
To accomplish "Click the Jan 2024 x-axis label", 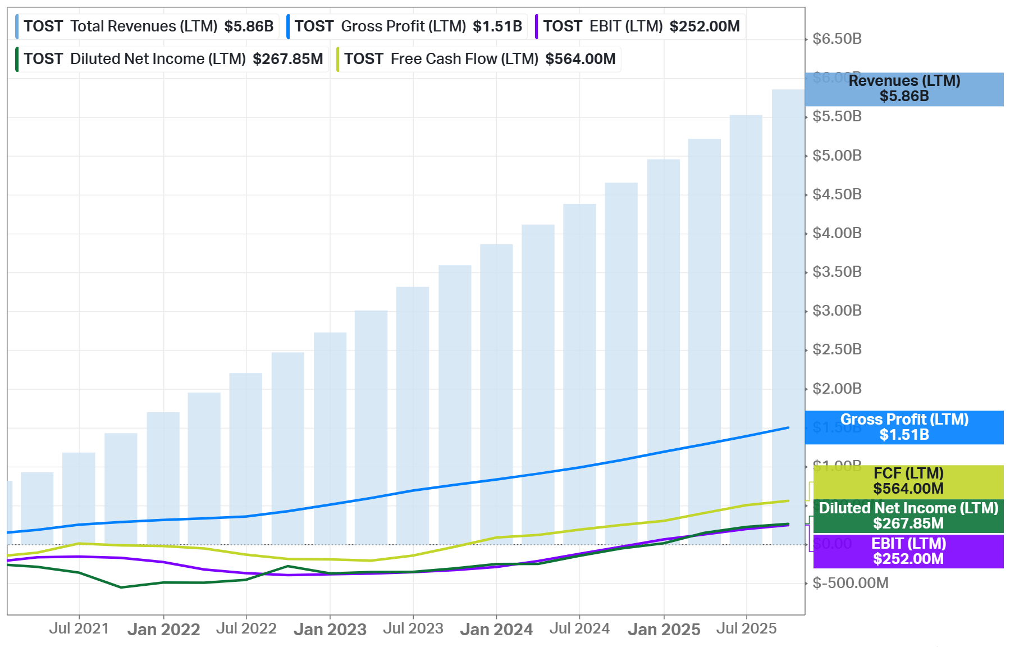I will [496, 629].
